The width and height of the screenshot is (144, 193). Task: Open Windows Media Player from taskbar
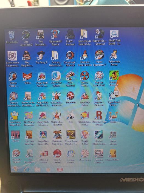tap(48, 170)
